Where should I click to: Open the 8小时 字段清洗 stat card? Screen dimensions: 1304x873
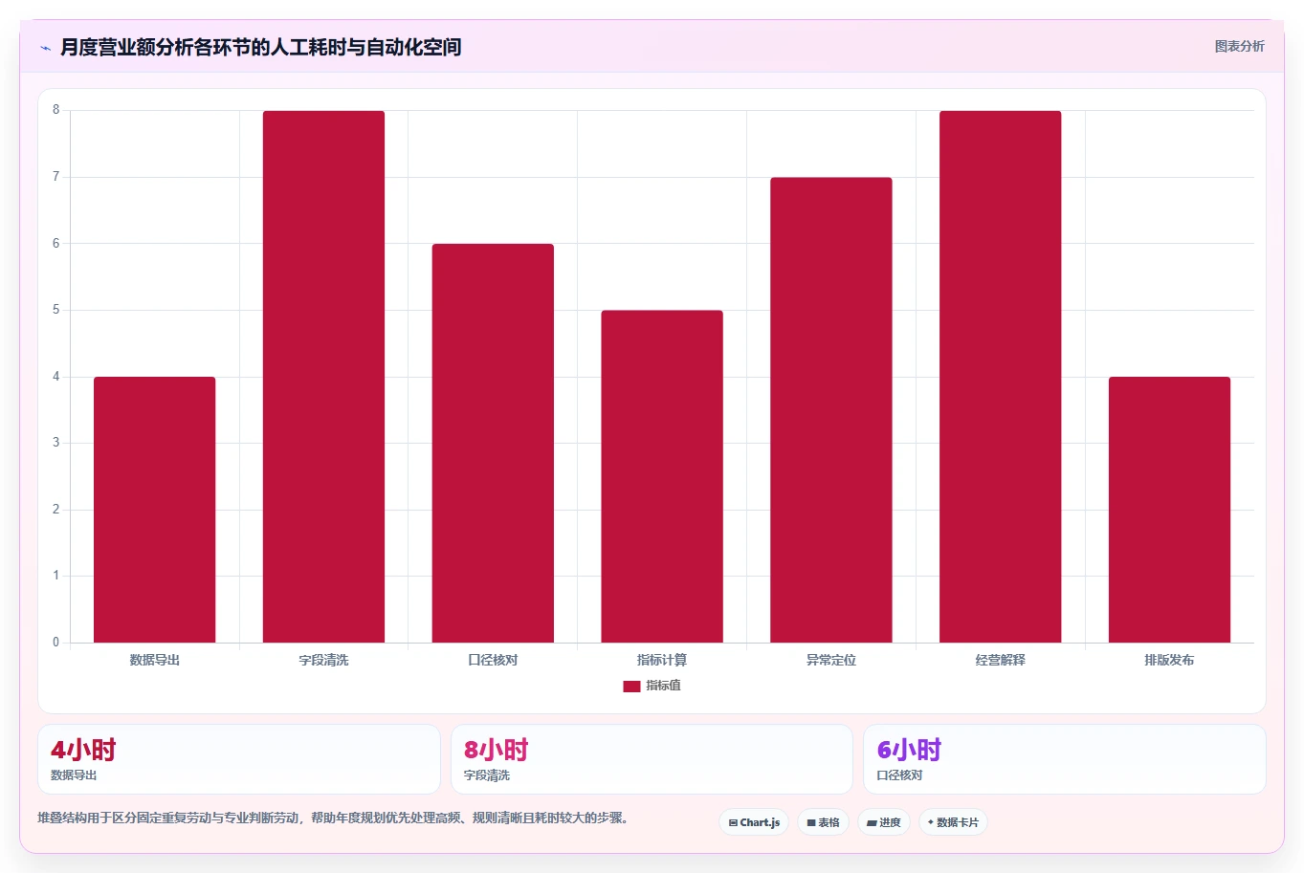(x=652, y=759)
